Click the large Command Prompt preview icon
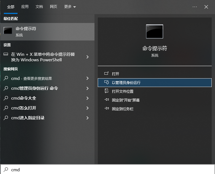Screen dimensions: 215x174 [154, 31]
